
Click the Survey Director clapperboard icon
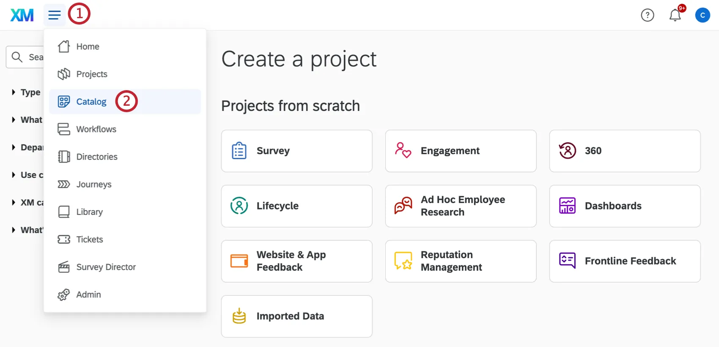64,267
